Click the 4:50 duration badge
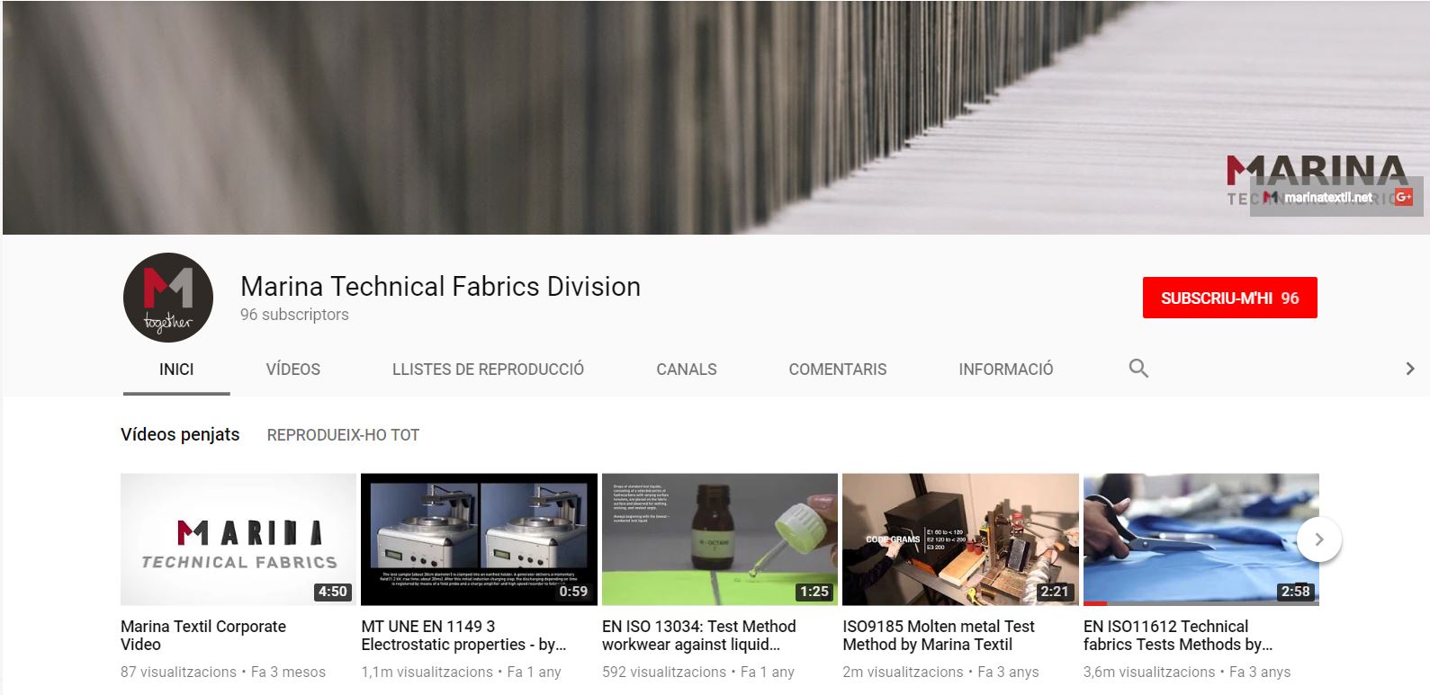1430x695 pixels. tap(333, 592)
